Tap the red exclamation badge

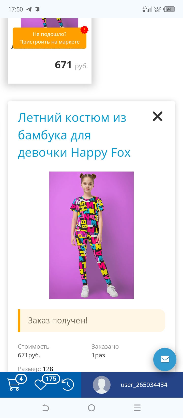pyautogui.click(x=84, y=30)
